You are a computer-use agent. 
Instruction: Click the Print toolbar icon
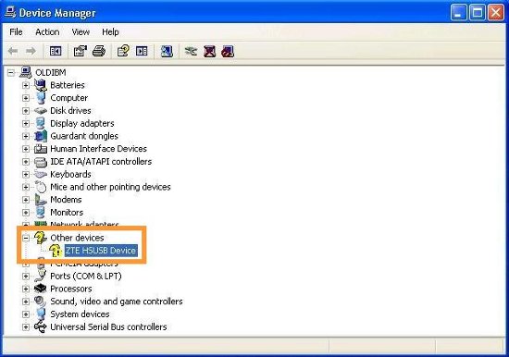[x=99, y=51]
